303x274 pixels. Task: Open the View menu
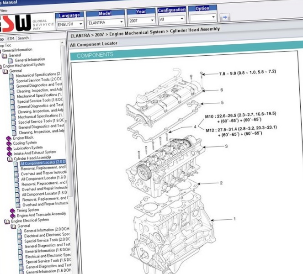click(4, 11)
